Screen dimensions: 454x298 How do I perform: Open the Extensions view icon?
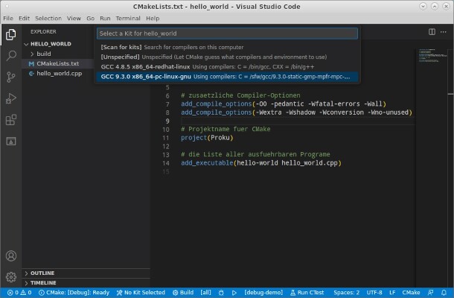10,120
